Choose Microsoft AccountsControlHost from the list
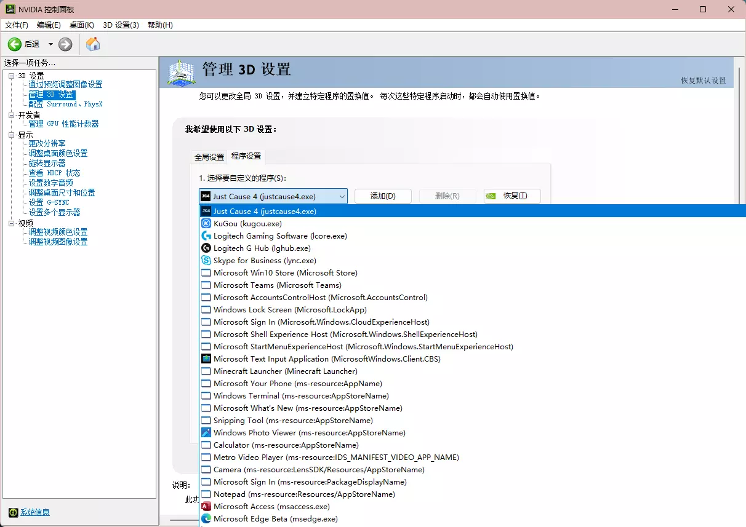Screen dimensions: 746x527 pyautogui.click(x=473, y=297)
